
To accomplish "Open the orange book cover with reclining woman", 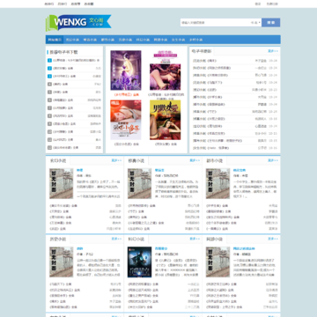I will coord(126,120).
